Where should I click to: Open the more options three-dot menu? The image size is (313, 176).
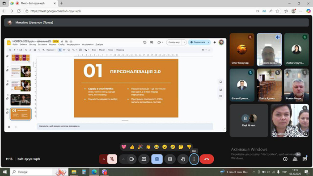(x=194, y=159)
